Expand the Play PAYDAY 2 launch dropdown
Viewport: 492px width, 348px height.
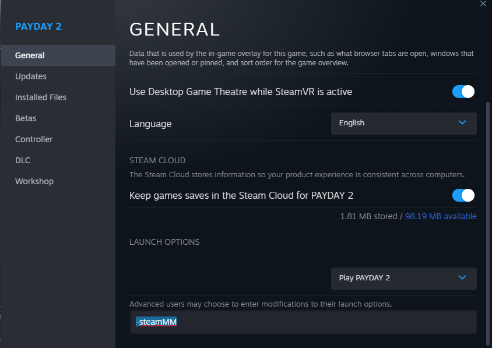click(x=403, y=278)
